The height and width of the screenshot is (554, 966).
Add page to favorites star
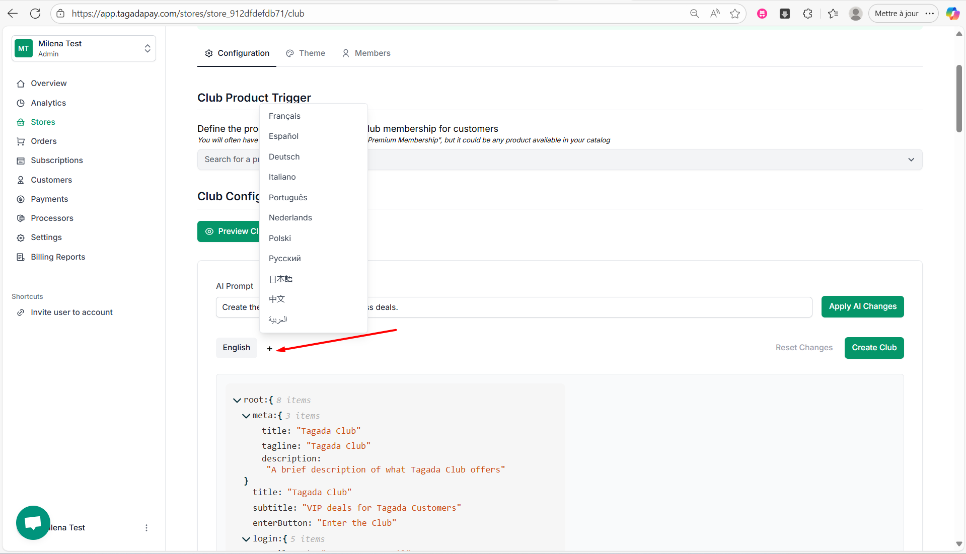point(735,14)
